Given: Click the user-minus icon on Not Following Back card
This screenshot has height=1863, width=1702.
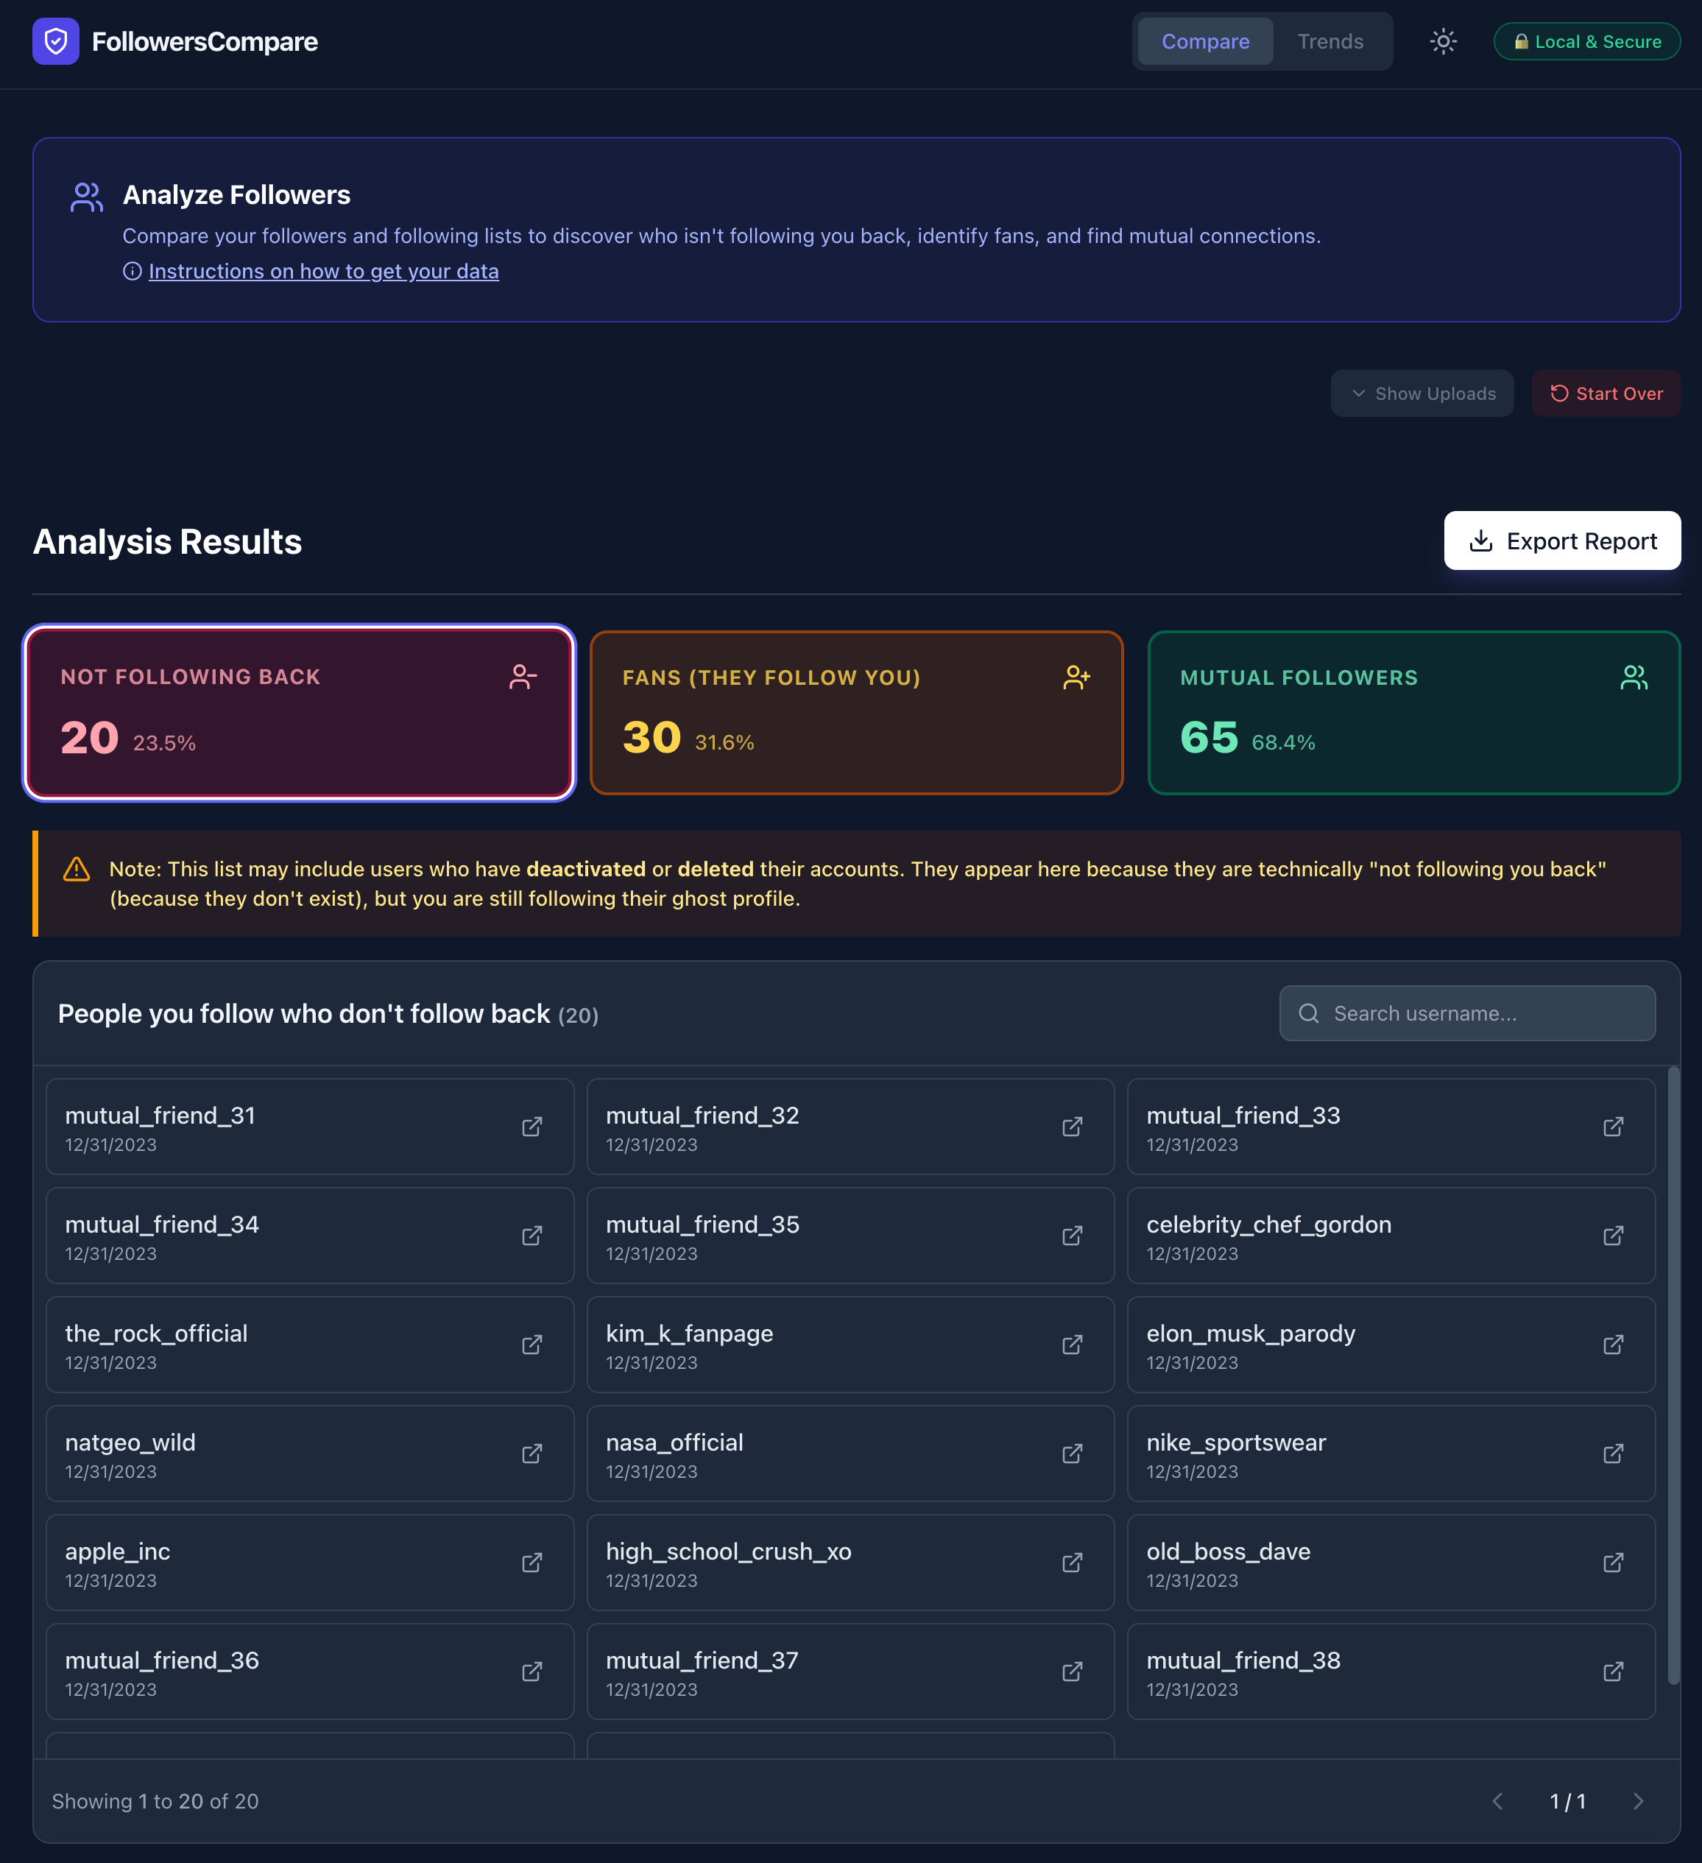Looking at the screenshot, I should click(x=522, y=677).
